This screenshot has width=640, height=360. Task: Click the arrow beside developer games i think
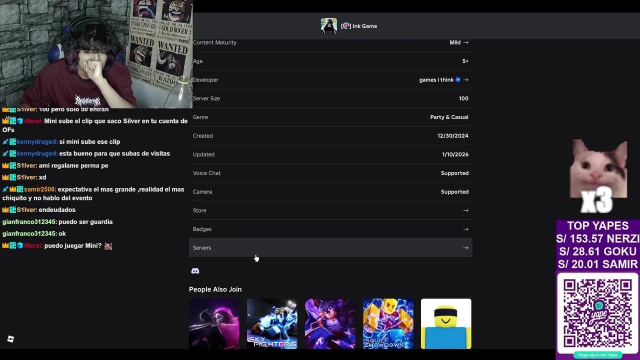point(465,79)
